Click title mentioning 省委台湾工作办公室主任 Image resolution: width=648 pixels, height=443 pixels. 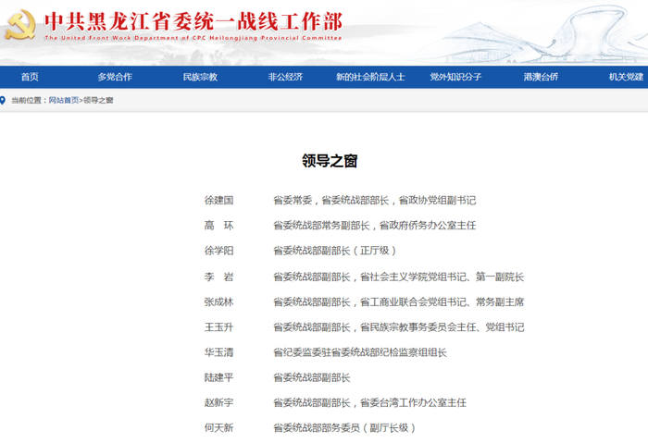point(370,402)
